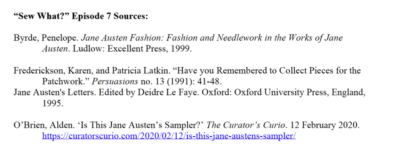
Task: Click the "Sew What?" Episode 7 Sources heading
Action: coord(81,17)
